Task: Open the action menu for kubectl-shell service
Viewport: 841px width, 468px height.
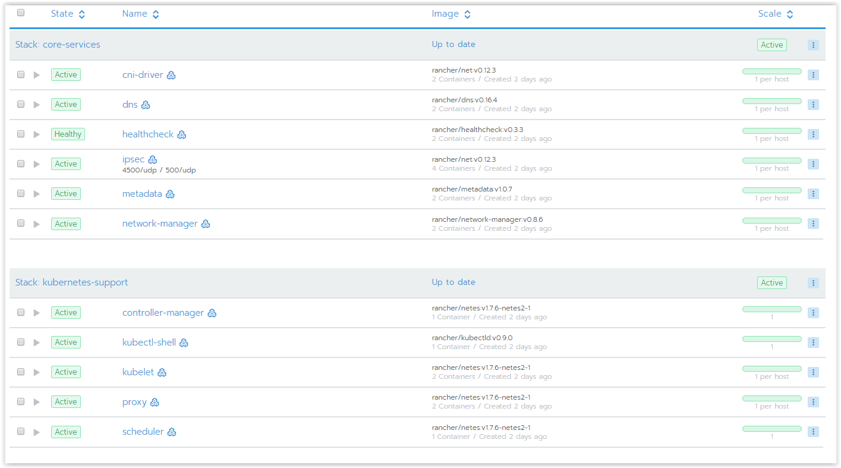Action: coord(813,343)
